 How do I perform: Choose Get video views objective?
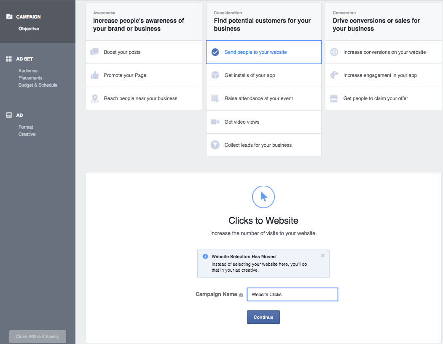tap(264, 122)
